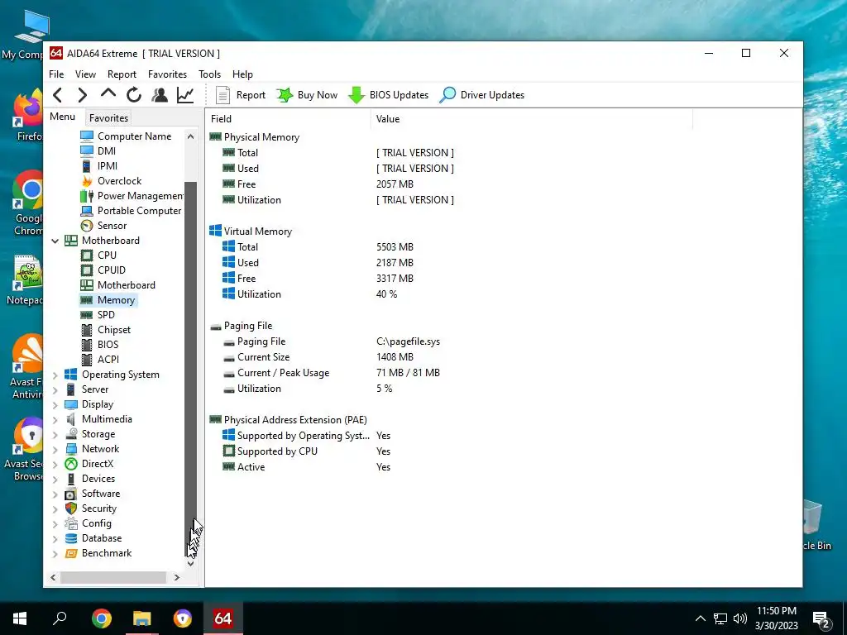
Task: Open the Favorites menu in menu bar
Action: pyautogui.click(x=167, y=74)
